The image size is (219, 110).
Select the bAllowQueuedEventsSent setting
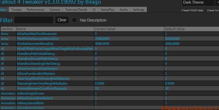(35, 98)
